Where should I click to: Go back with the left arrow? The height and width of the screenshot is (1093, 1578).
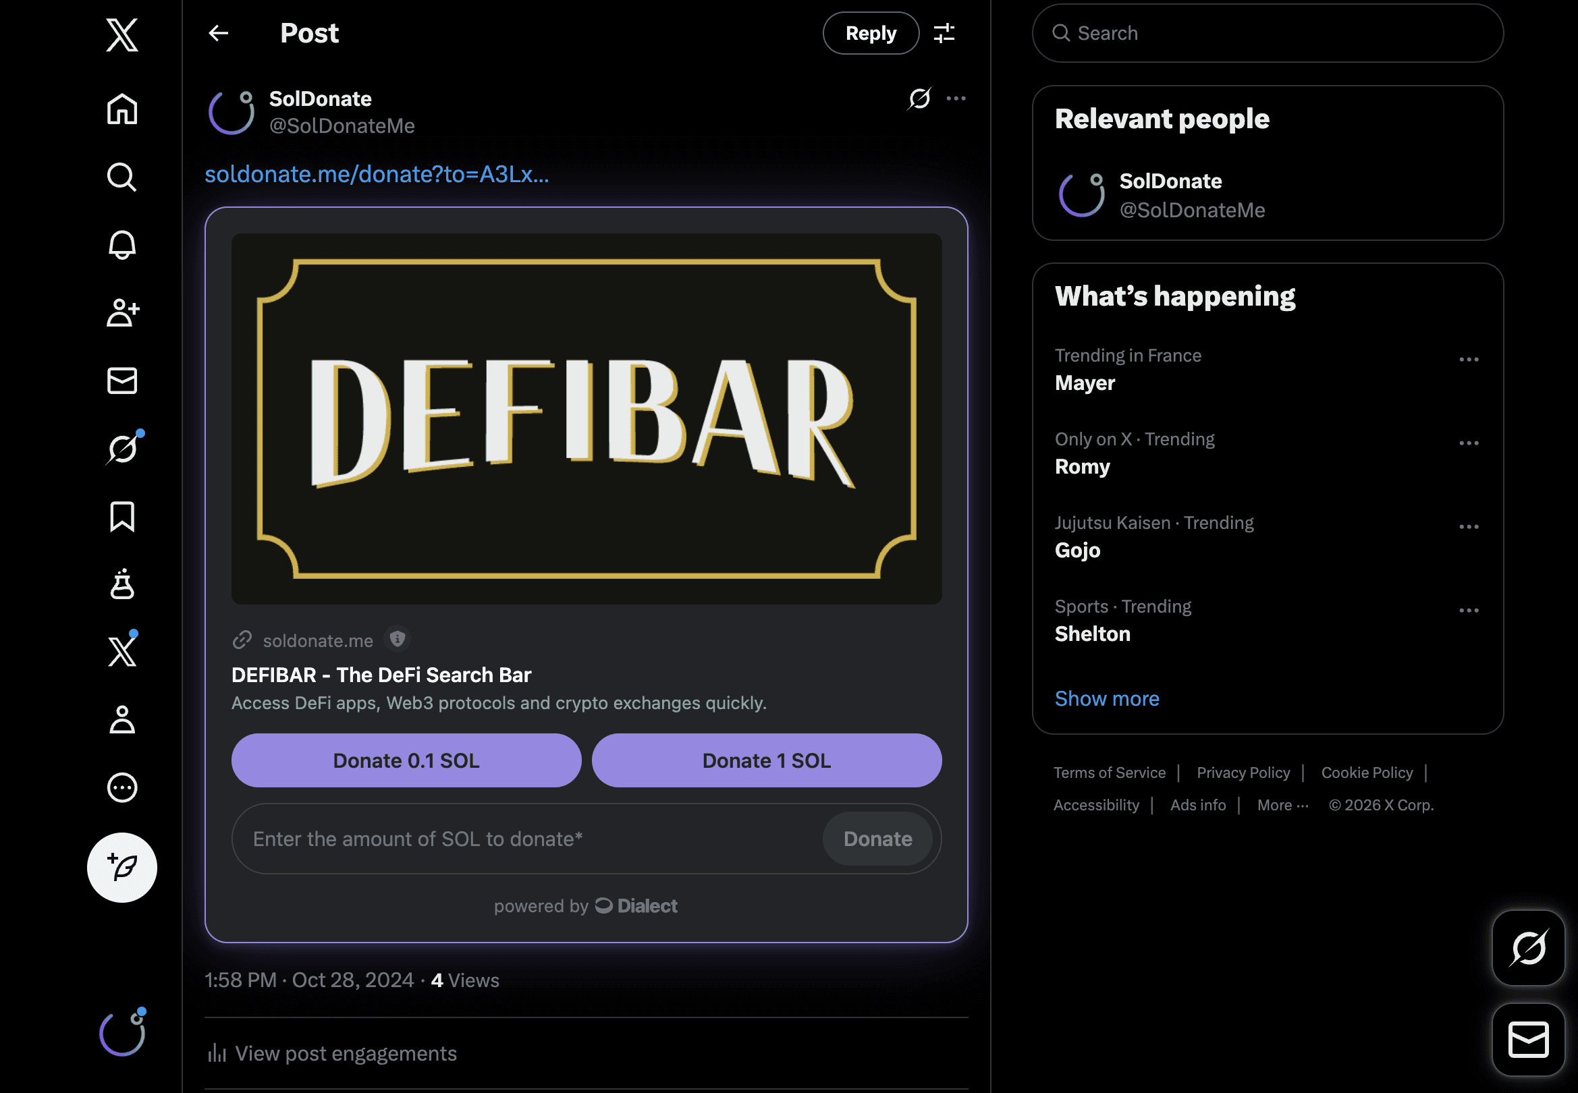coord(219,33)
